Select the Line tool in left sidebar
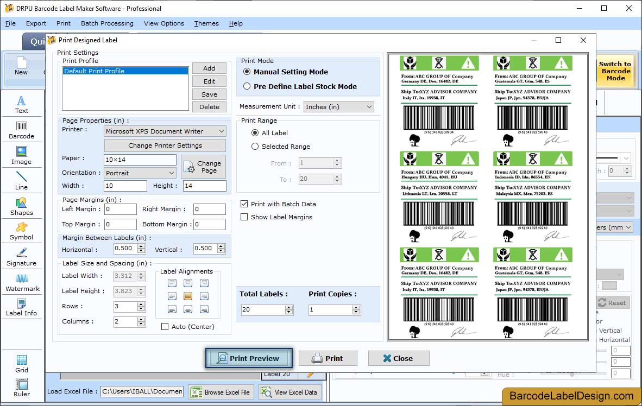This screenshot has width=642, height=406. point(21,181)
